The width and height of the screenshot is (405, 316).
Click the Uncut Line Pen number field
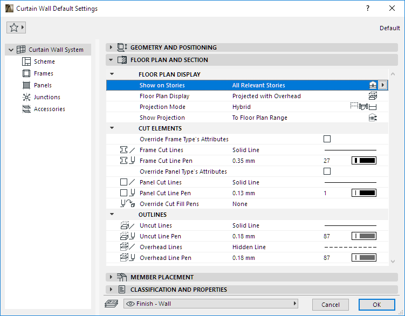pos(327,236)
